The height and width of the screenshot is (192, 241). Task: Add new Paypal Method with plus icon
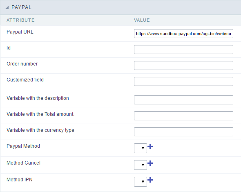coord(150,147)
